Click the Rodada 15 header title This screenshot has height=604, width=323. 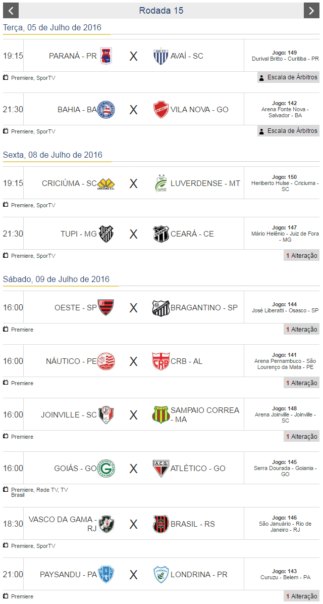(x=161, y=10)
